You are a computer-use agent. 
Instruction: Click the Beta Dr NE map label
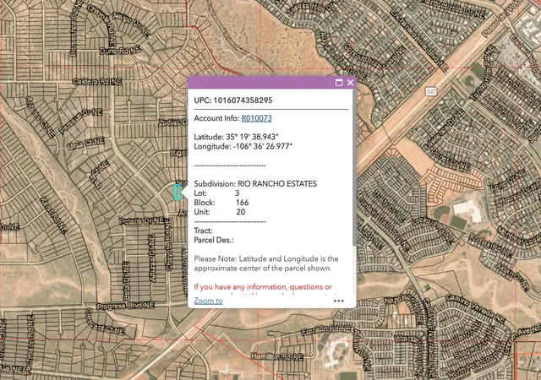point(126,280)
